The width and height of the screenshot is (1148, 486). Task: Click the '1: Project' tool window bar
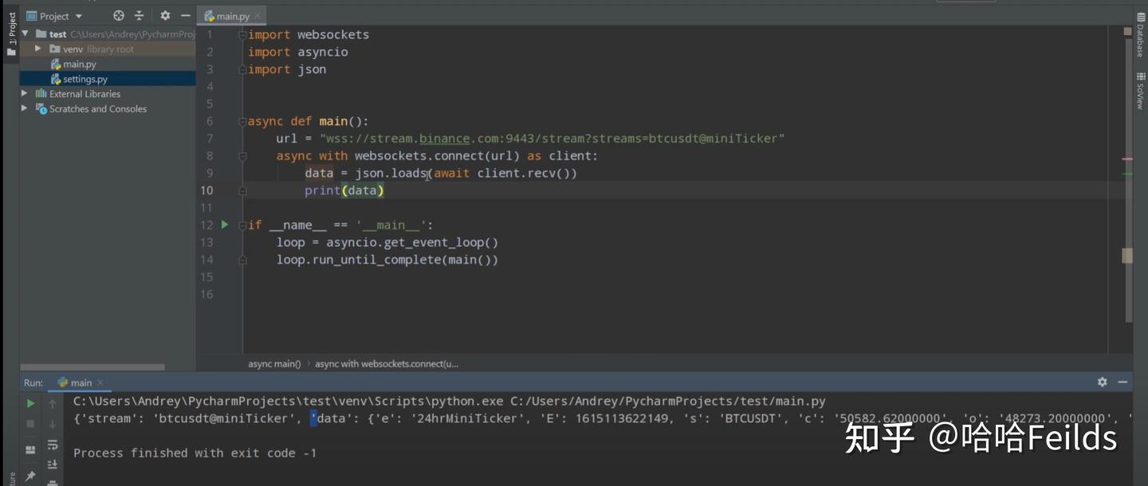pos(10,28)
